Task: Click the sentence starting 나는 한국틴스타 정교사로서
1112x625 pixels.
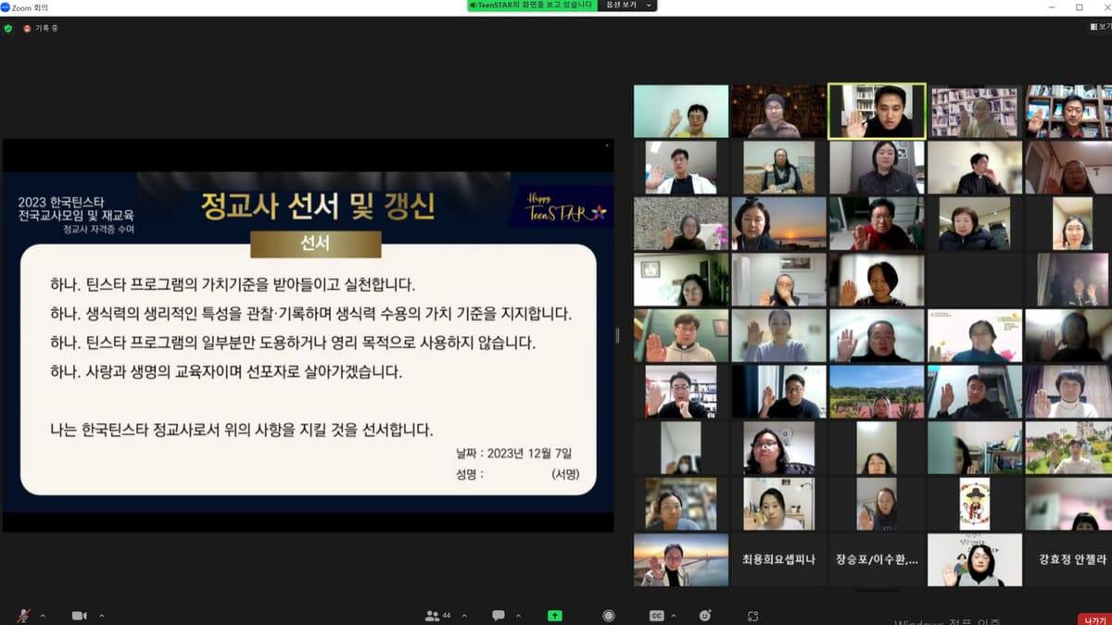Action: coord(242,430)
